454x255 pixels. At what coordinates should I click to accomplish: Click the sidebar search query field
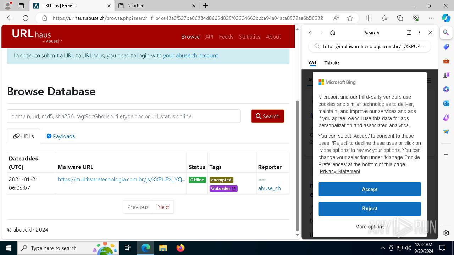(x=370, y=46)
